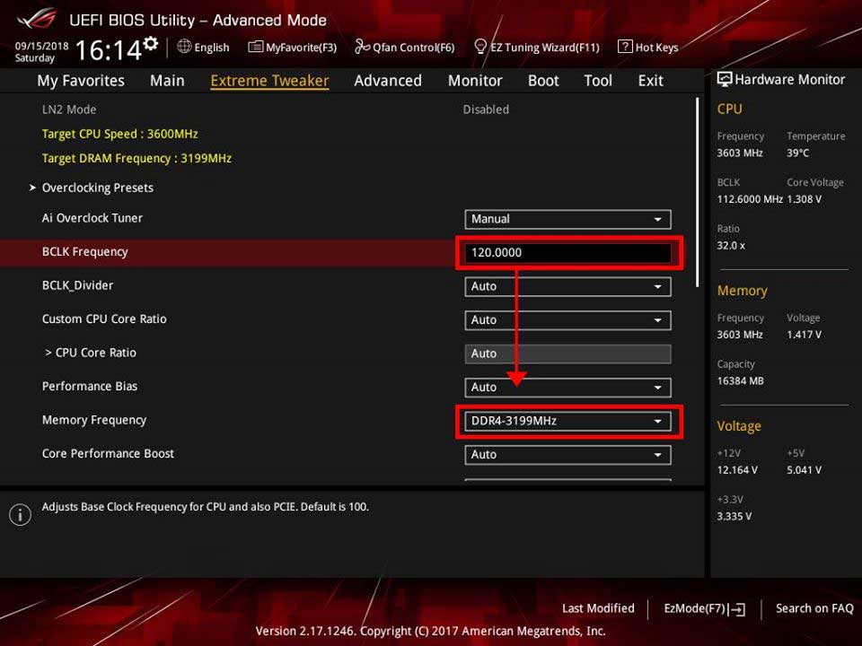This screenshot has height=646, width=862.
Task: Click the grayed CPU Core Ratio field
Action: coord(567,354)
